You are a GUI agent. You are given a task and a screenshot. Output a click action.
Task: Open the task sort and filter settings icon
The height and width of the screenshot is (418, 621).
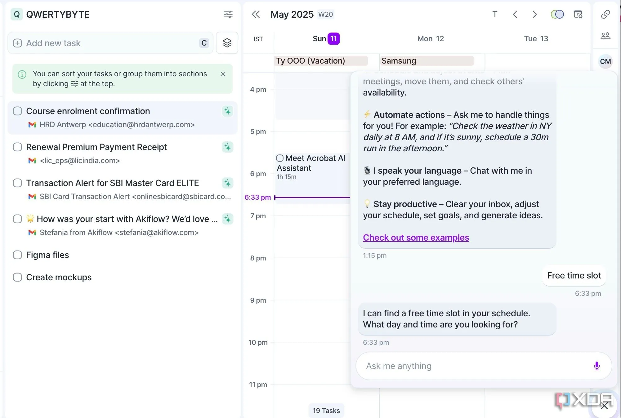(x=228, y=14)
